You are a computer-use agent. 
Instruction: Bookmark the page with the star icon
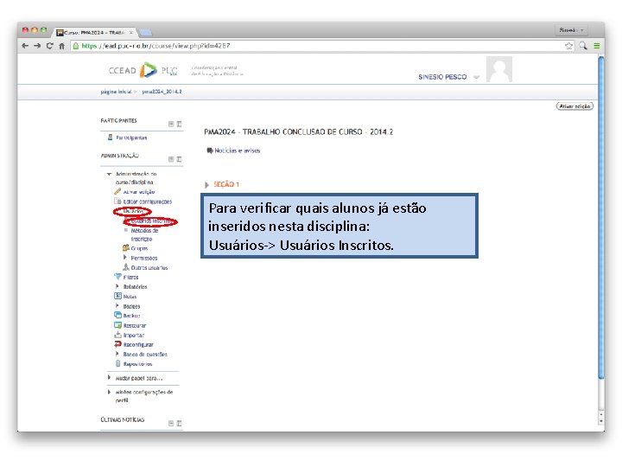(x=568, y=46)
